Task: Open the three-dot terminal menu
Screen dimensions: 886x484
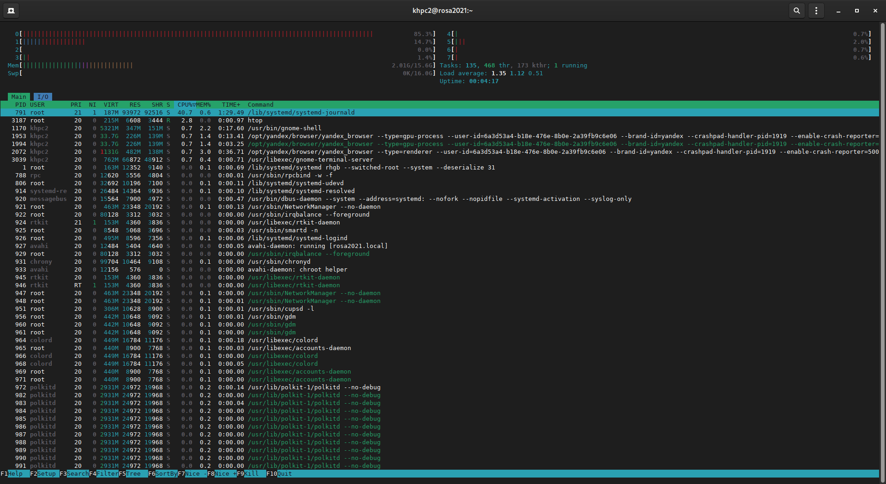Action: point(816,11)
